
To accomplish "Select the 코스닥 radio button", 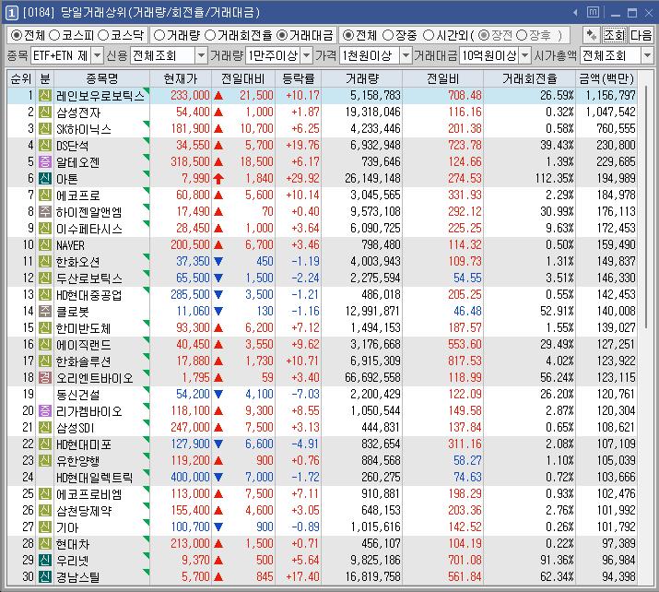I will [x=103, y=35].
